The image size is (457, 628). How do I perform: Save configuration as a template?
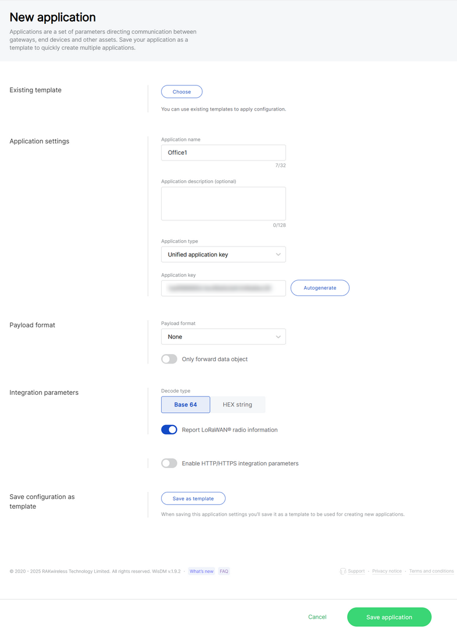click(x=193, y=498)
